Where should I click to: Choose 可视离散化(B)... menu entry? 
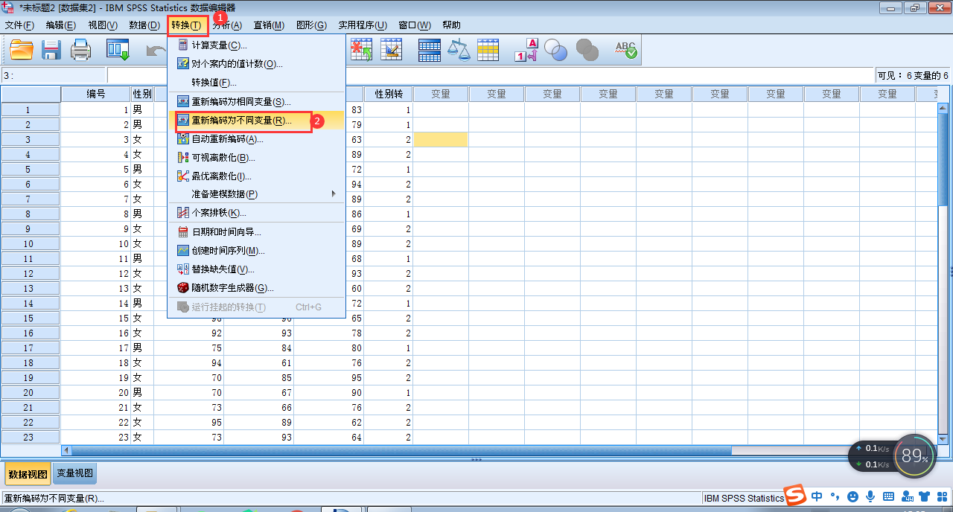tap(256, 158)
